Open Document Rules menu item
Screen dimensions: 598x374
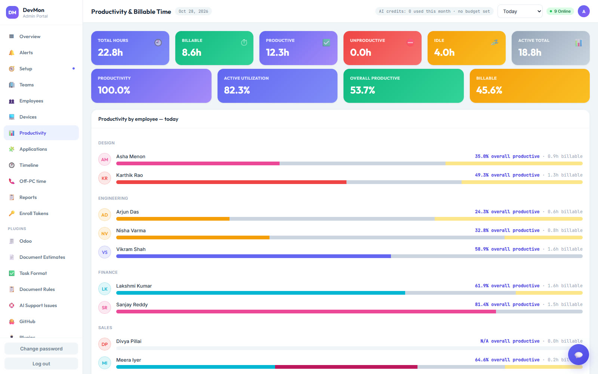click(41, 289)
